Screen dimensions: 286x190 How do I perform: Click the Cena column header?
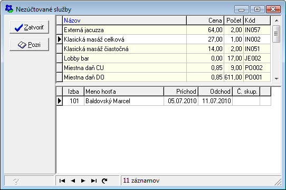tap(205, 21)
